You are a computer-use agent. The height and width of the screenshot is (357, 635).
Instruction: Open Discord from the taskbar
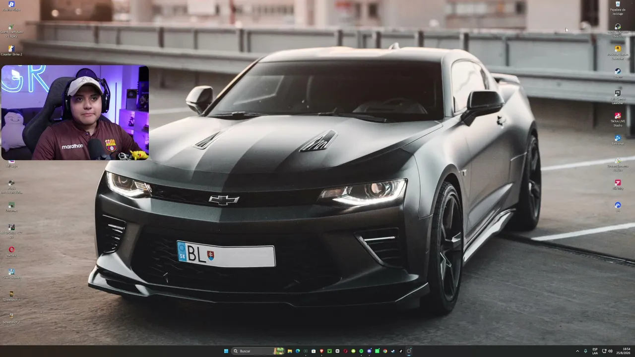369,351
